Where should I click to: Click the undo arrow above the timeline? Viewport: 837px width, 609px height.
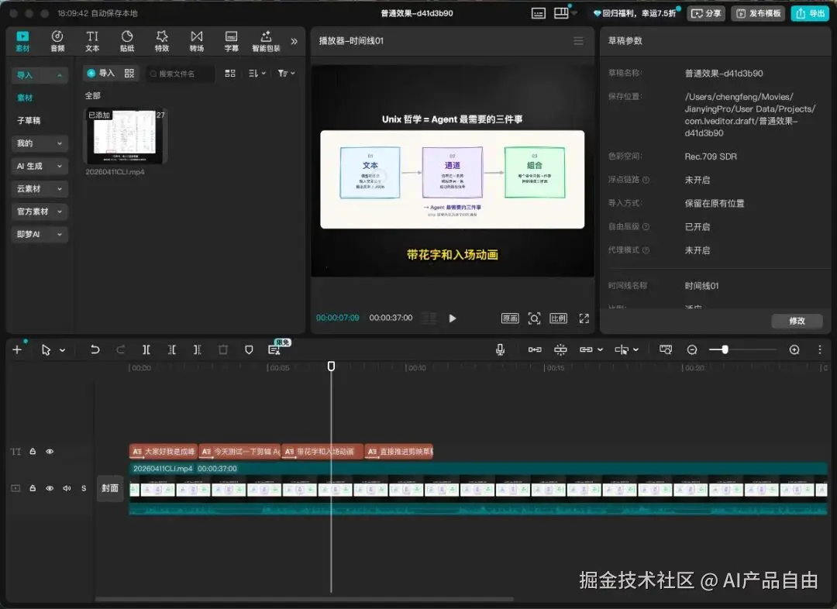point(95,349)
